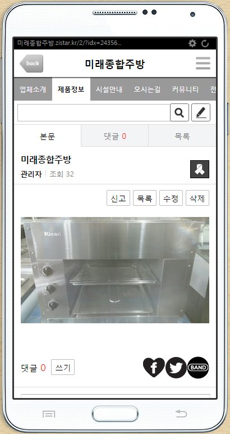Click the ribbon bookmark icon
Viewport: 230px width, 434px height.
tap(200, 169)
